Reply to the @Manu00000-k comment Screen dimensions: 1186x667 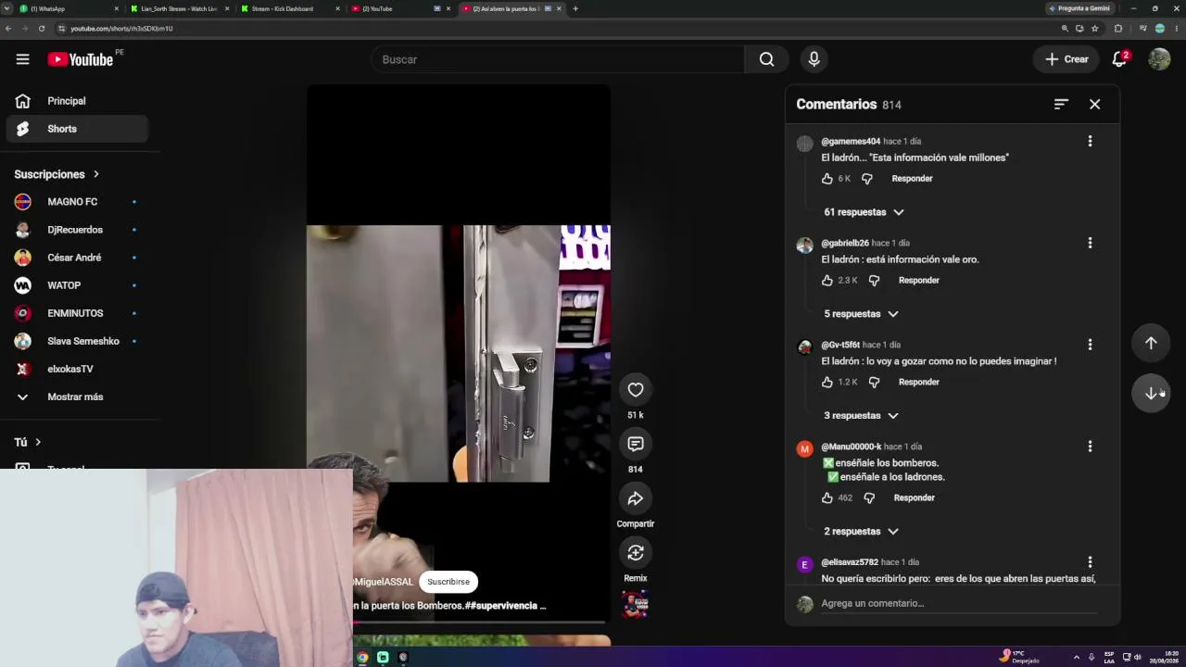(914, 498)
